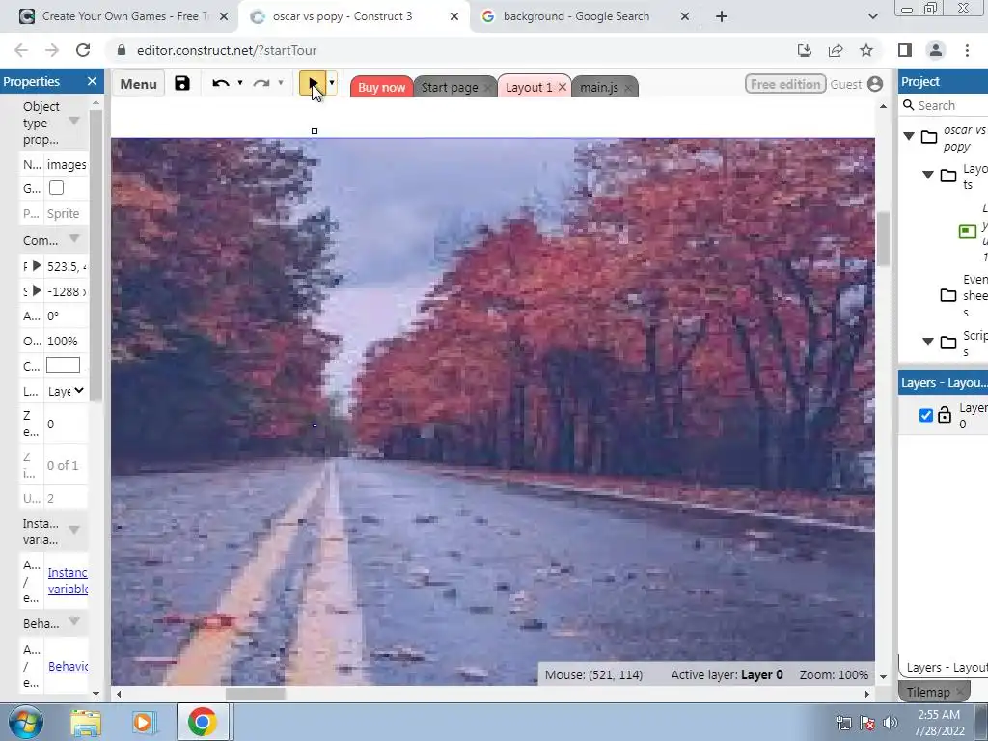
Task: Click the sprite origin point marker
Action: tap(315, 425)
